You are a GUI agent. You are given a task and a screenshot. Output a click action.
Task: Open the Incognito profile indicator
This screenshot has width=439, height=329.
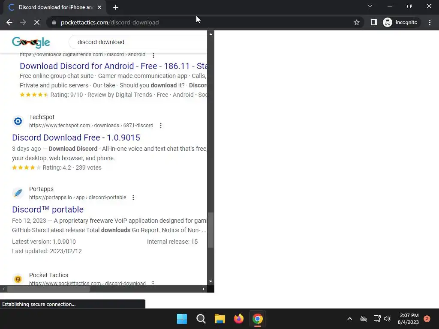400,22
